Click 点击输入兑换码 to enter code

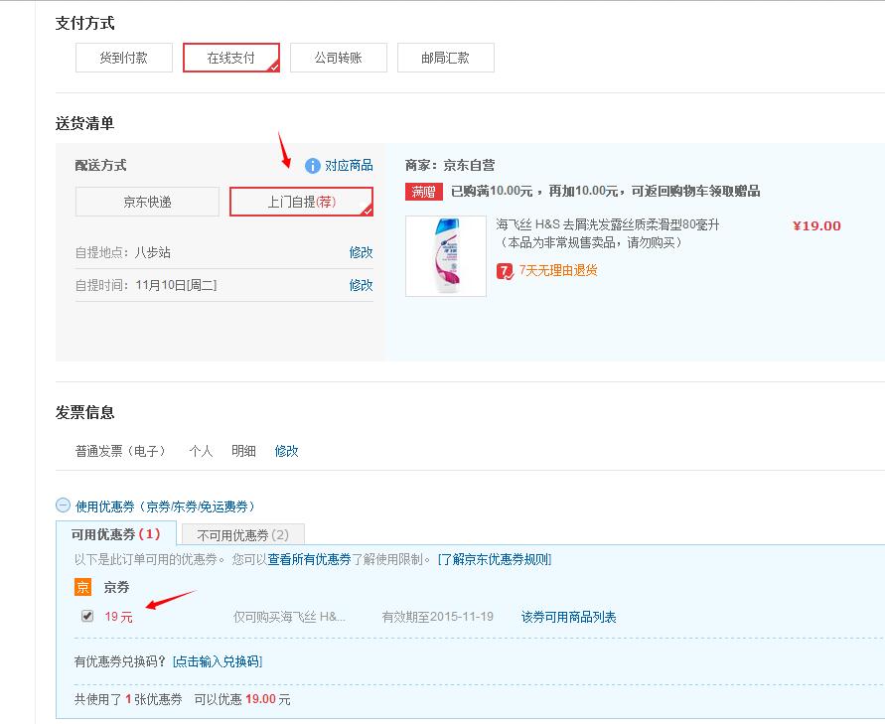218,661
